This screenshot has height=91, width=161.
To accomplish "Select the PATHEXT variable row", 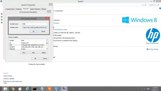I will click(27, 47).
